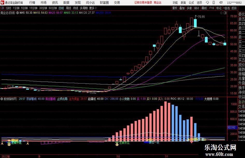Click the diamond icon at chart top right
245x158 pixels.
(x=221, y=13)
